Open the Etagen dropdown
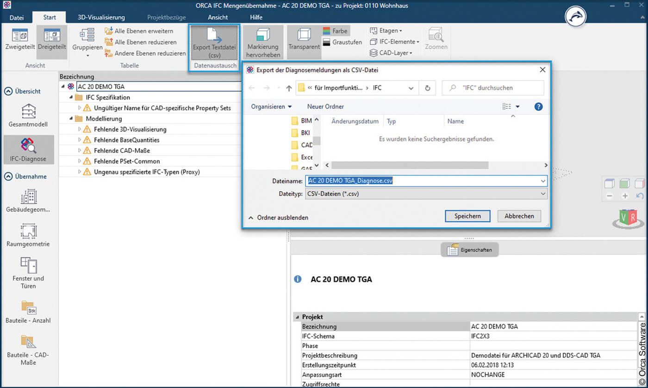Screen dimensions: 648x388 386,31
